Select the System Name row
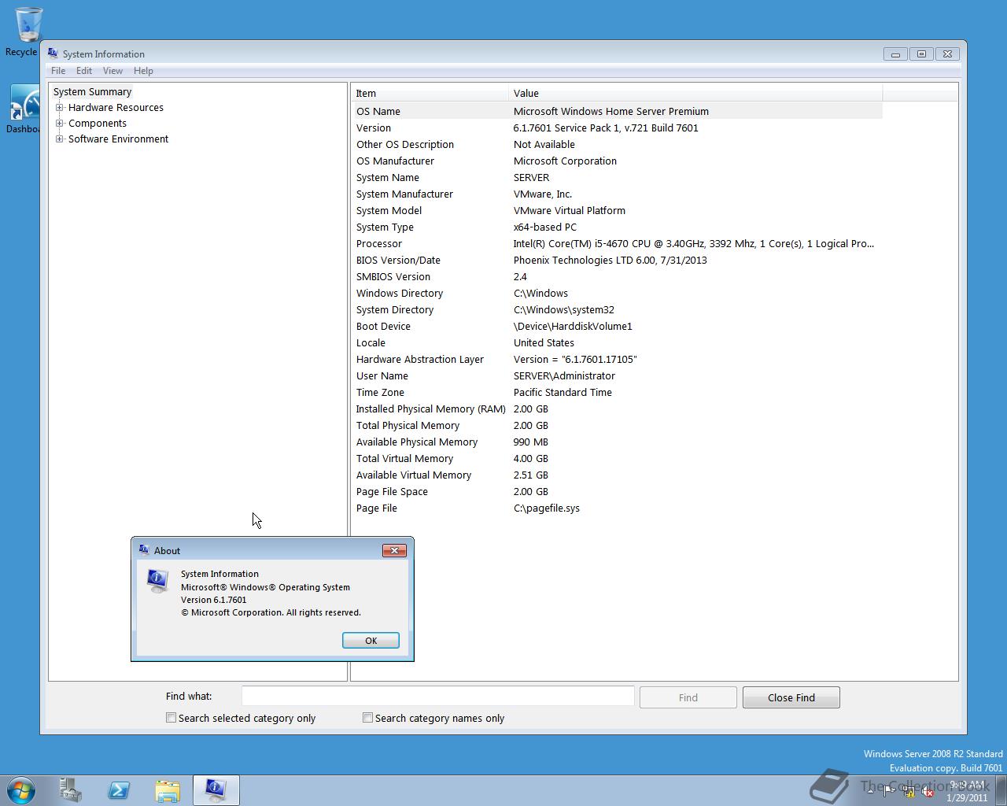 click(617, 177)
